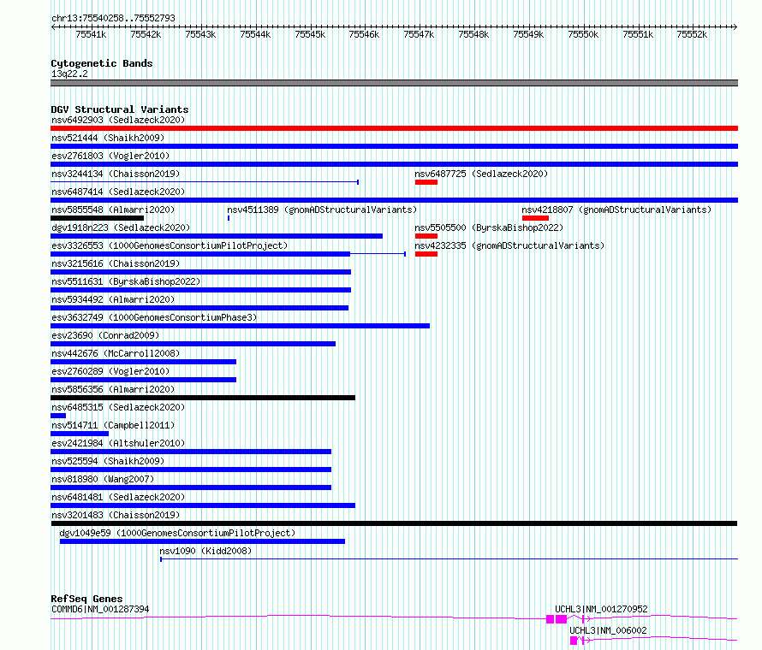Click the short blue bar under nsv6485315
762x650 pixels.
(58, 416)
